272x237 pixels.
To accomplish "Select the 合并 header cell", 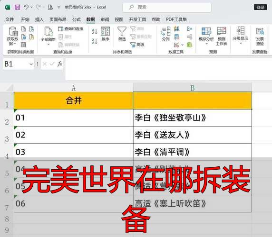I will click(x=74, y=100).
